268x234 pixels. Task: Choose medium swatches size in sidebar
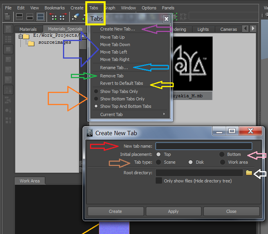(8, 59)
